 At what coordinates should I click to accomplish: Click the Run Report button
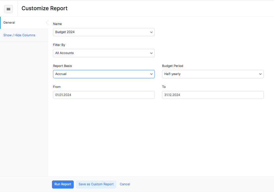coord(63,184)
